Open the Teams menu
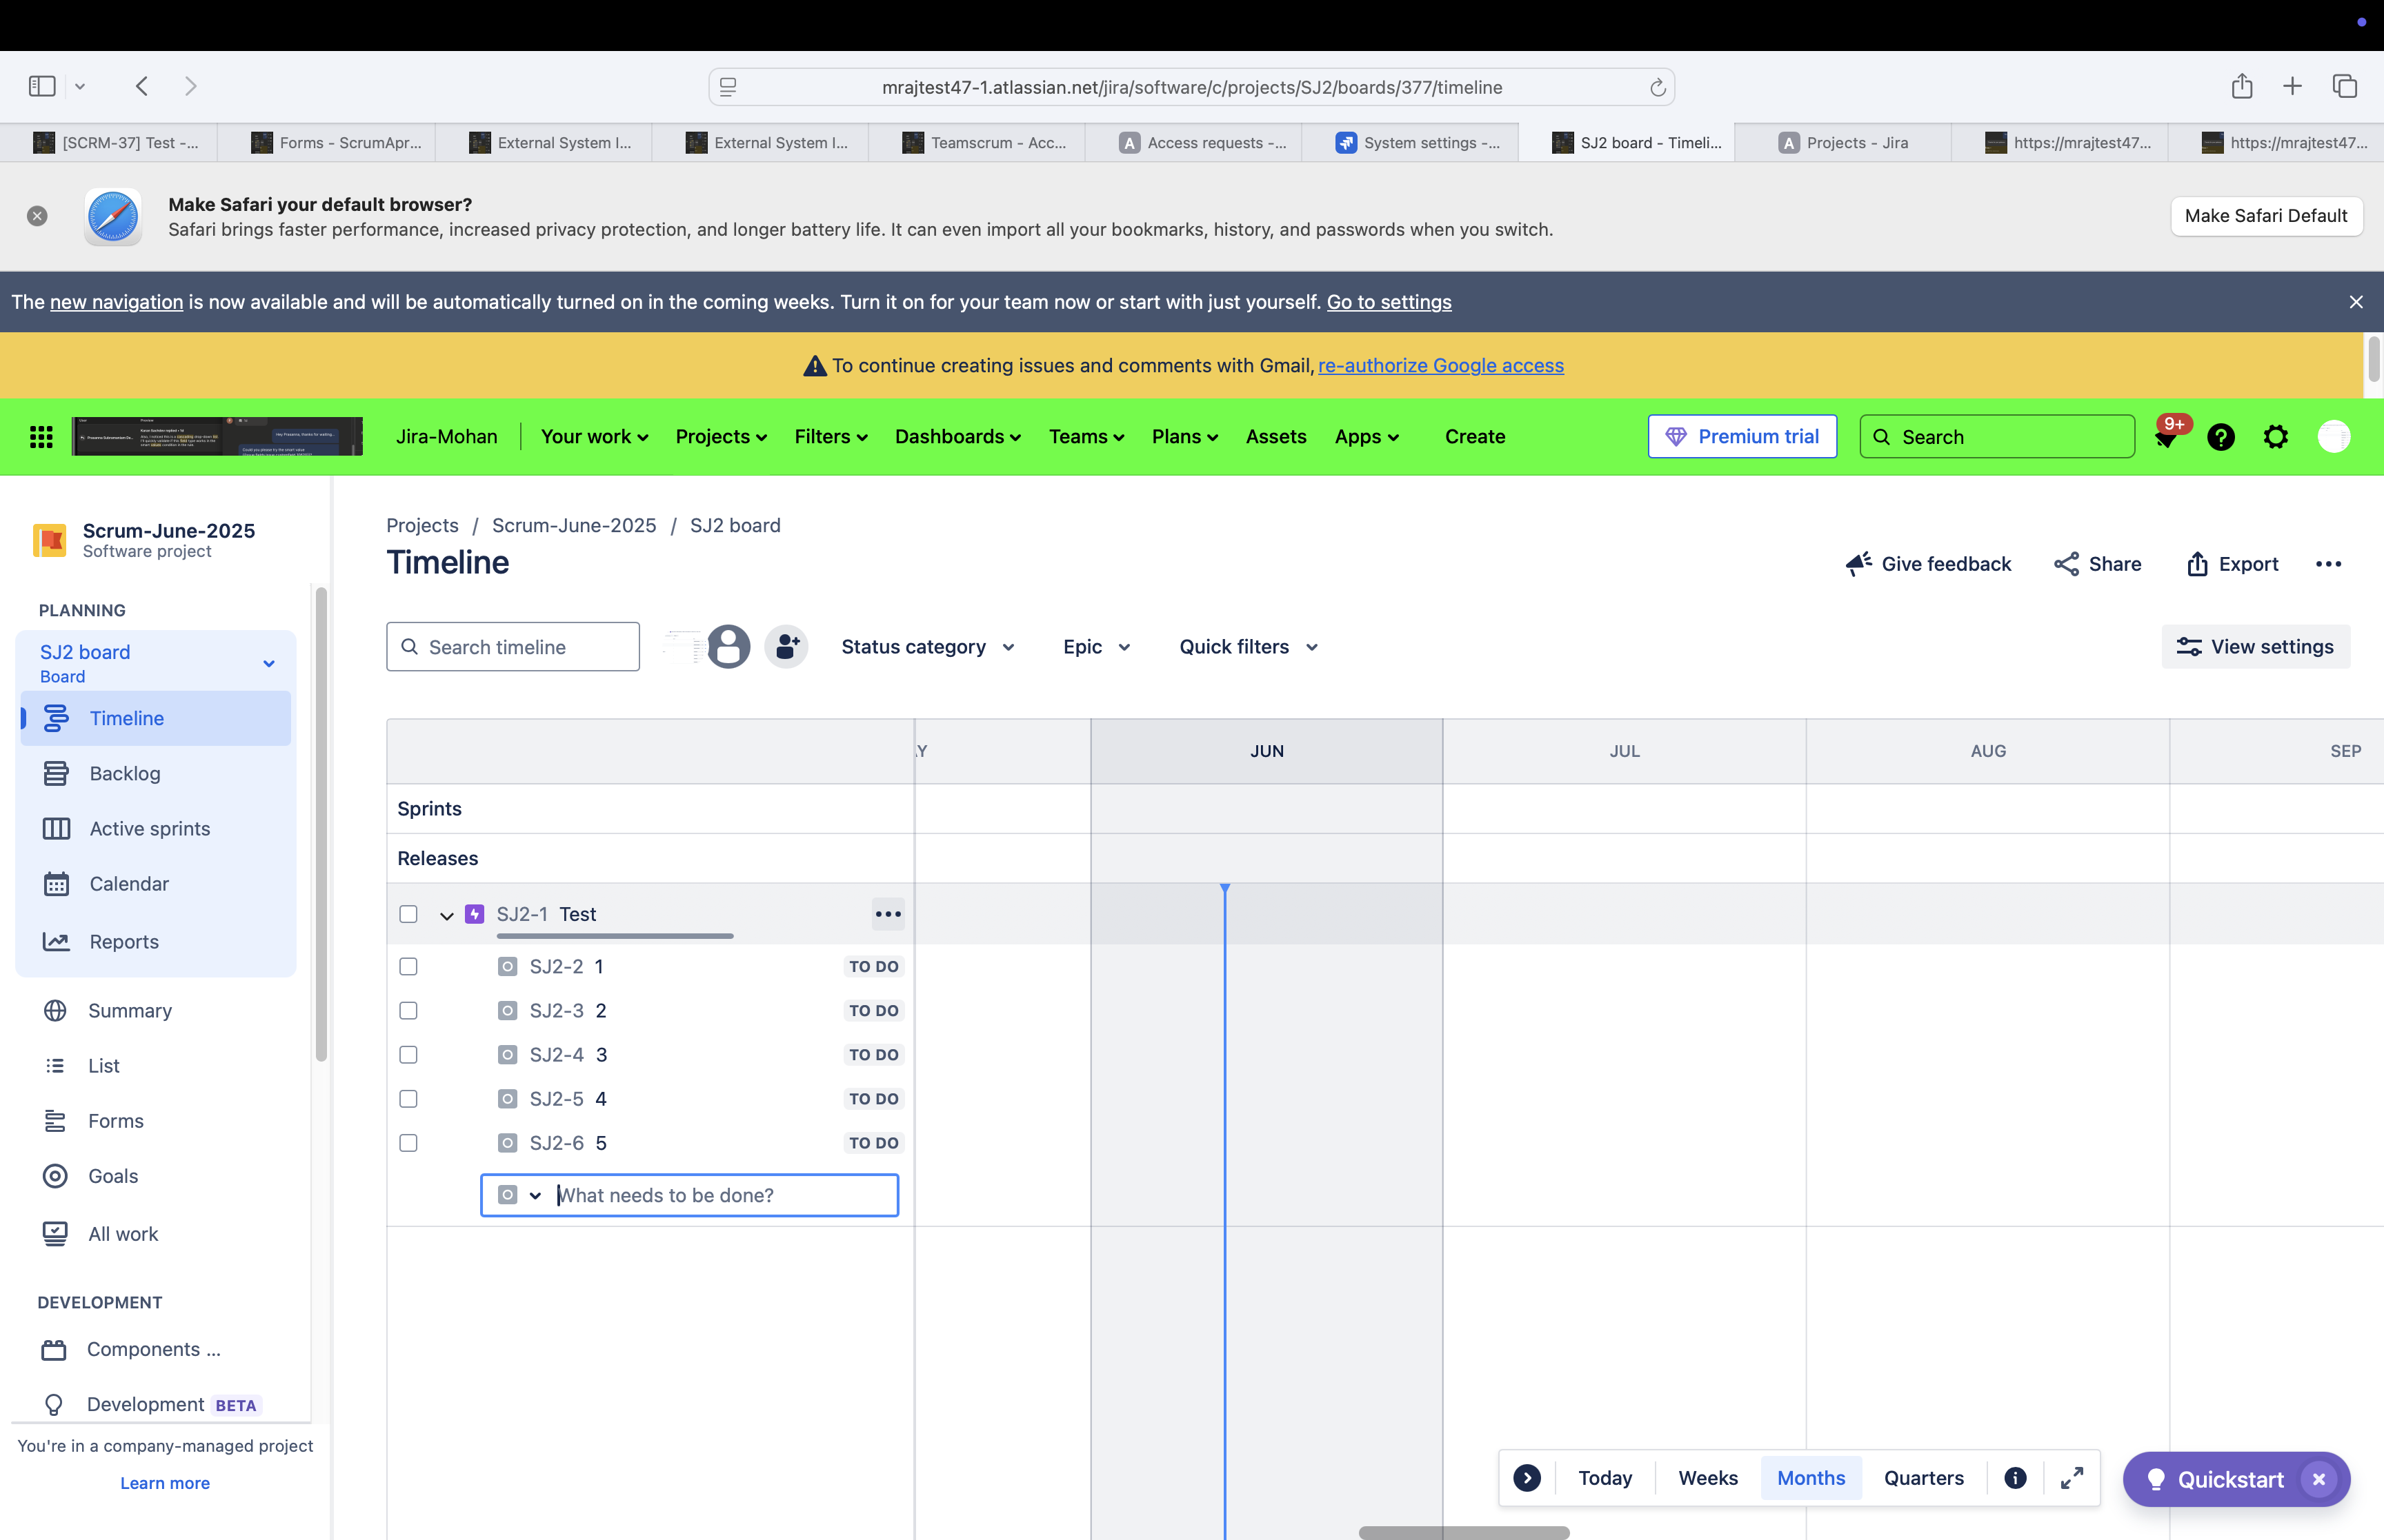The image size is (2384, 1540). (x=1086, y=437)
